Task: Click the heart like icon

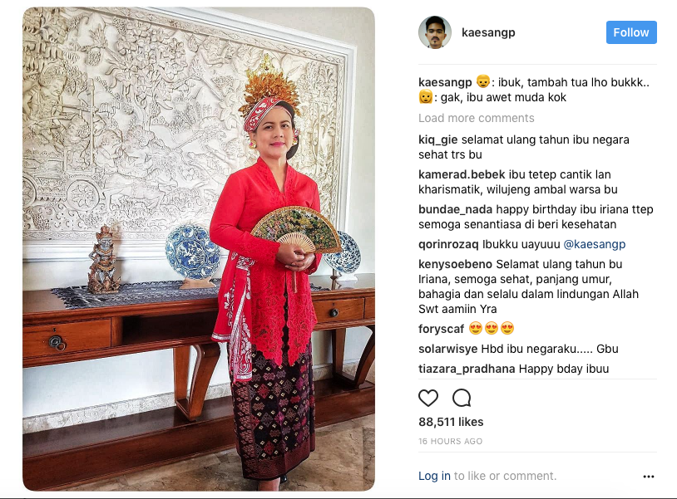Action: click(428, 398)
